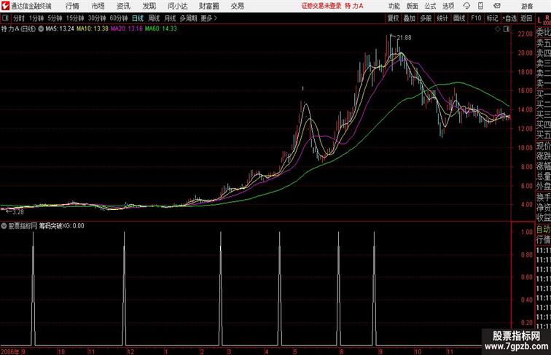Select the 月线 monthly chart tab
Viewport: 551px width, 355px height.
click(170, 18)
